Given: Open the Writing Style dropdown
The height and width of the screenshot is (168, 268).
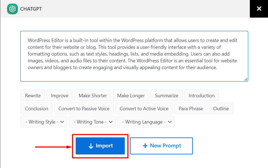Looking at the screenshot, I should tap(44, 122).
